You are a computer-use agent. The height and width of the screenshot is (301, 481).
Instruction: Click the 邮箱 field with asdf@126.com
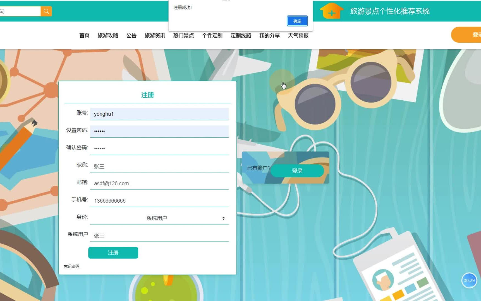coord(159,183)
